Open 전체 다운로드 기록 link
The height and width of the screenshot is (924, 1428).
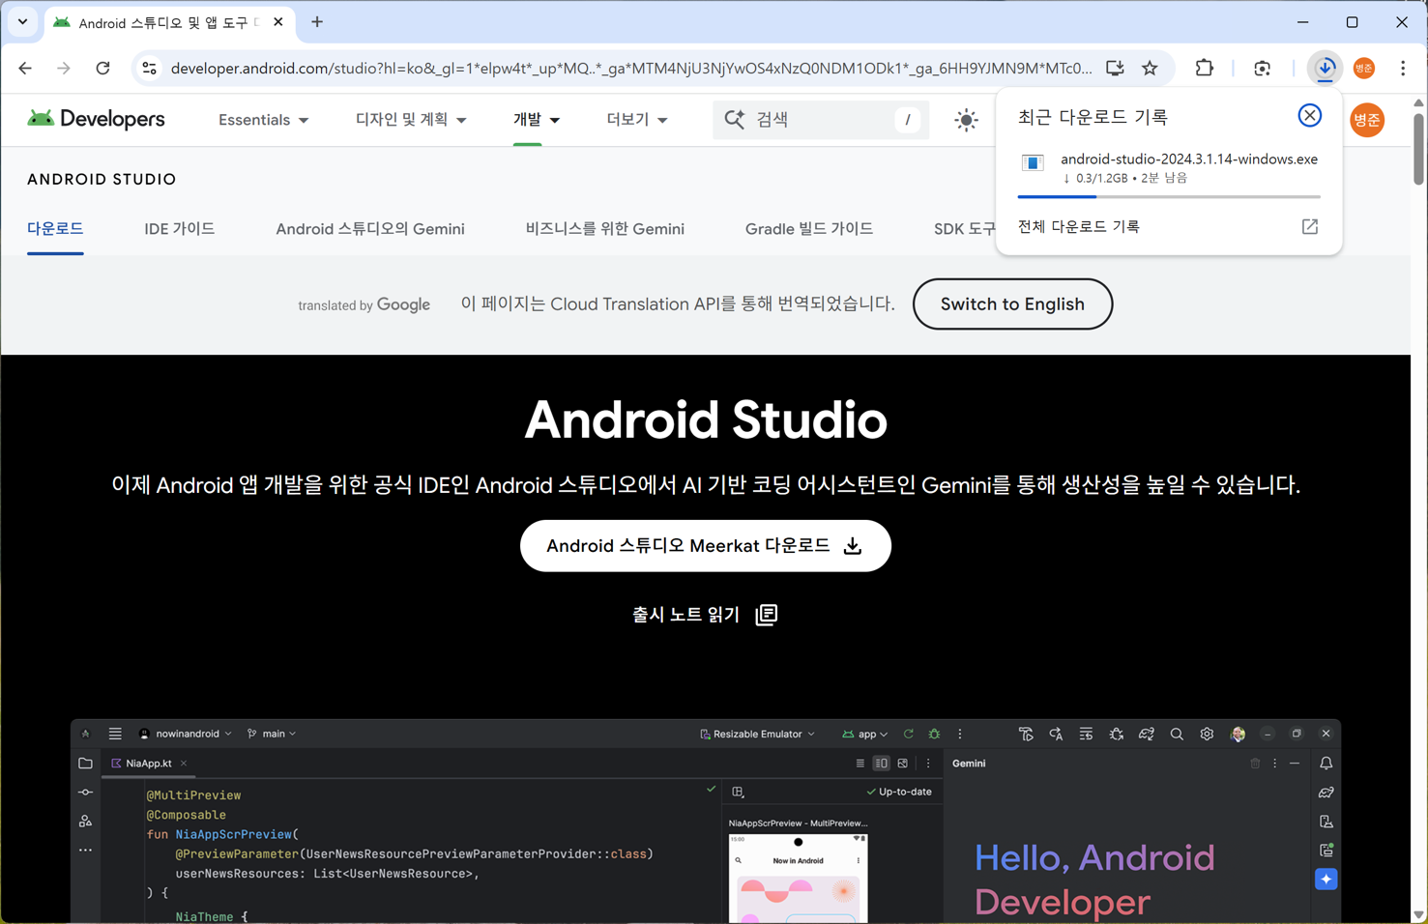[1079, 226]
